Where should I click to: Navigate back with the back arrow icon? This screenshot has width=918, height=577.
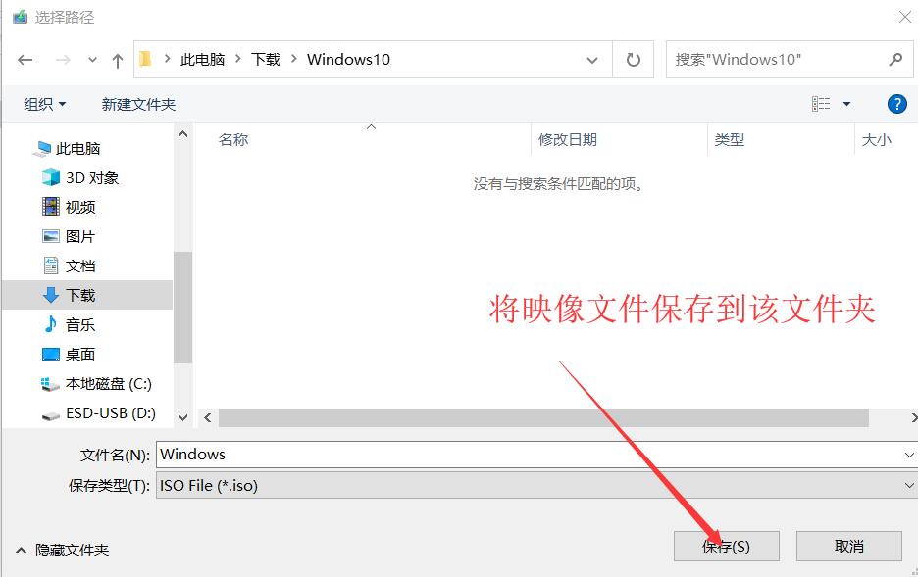(x=25, y=59)
